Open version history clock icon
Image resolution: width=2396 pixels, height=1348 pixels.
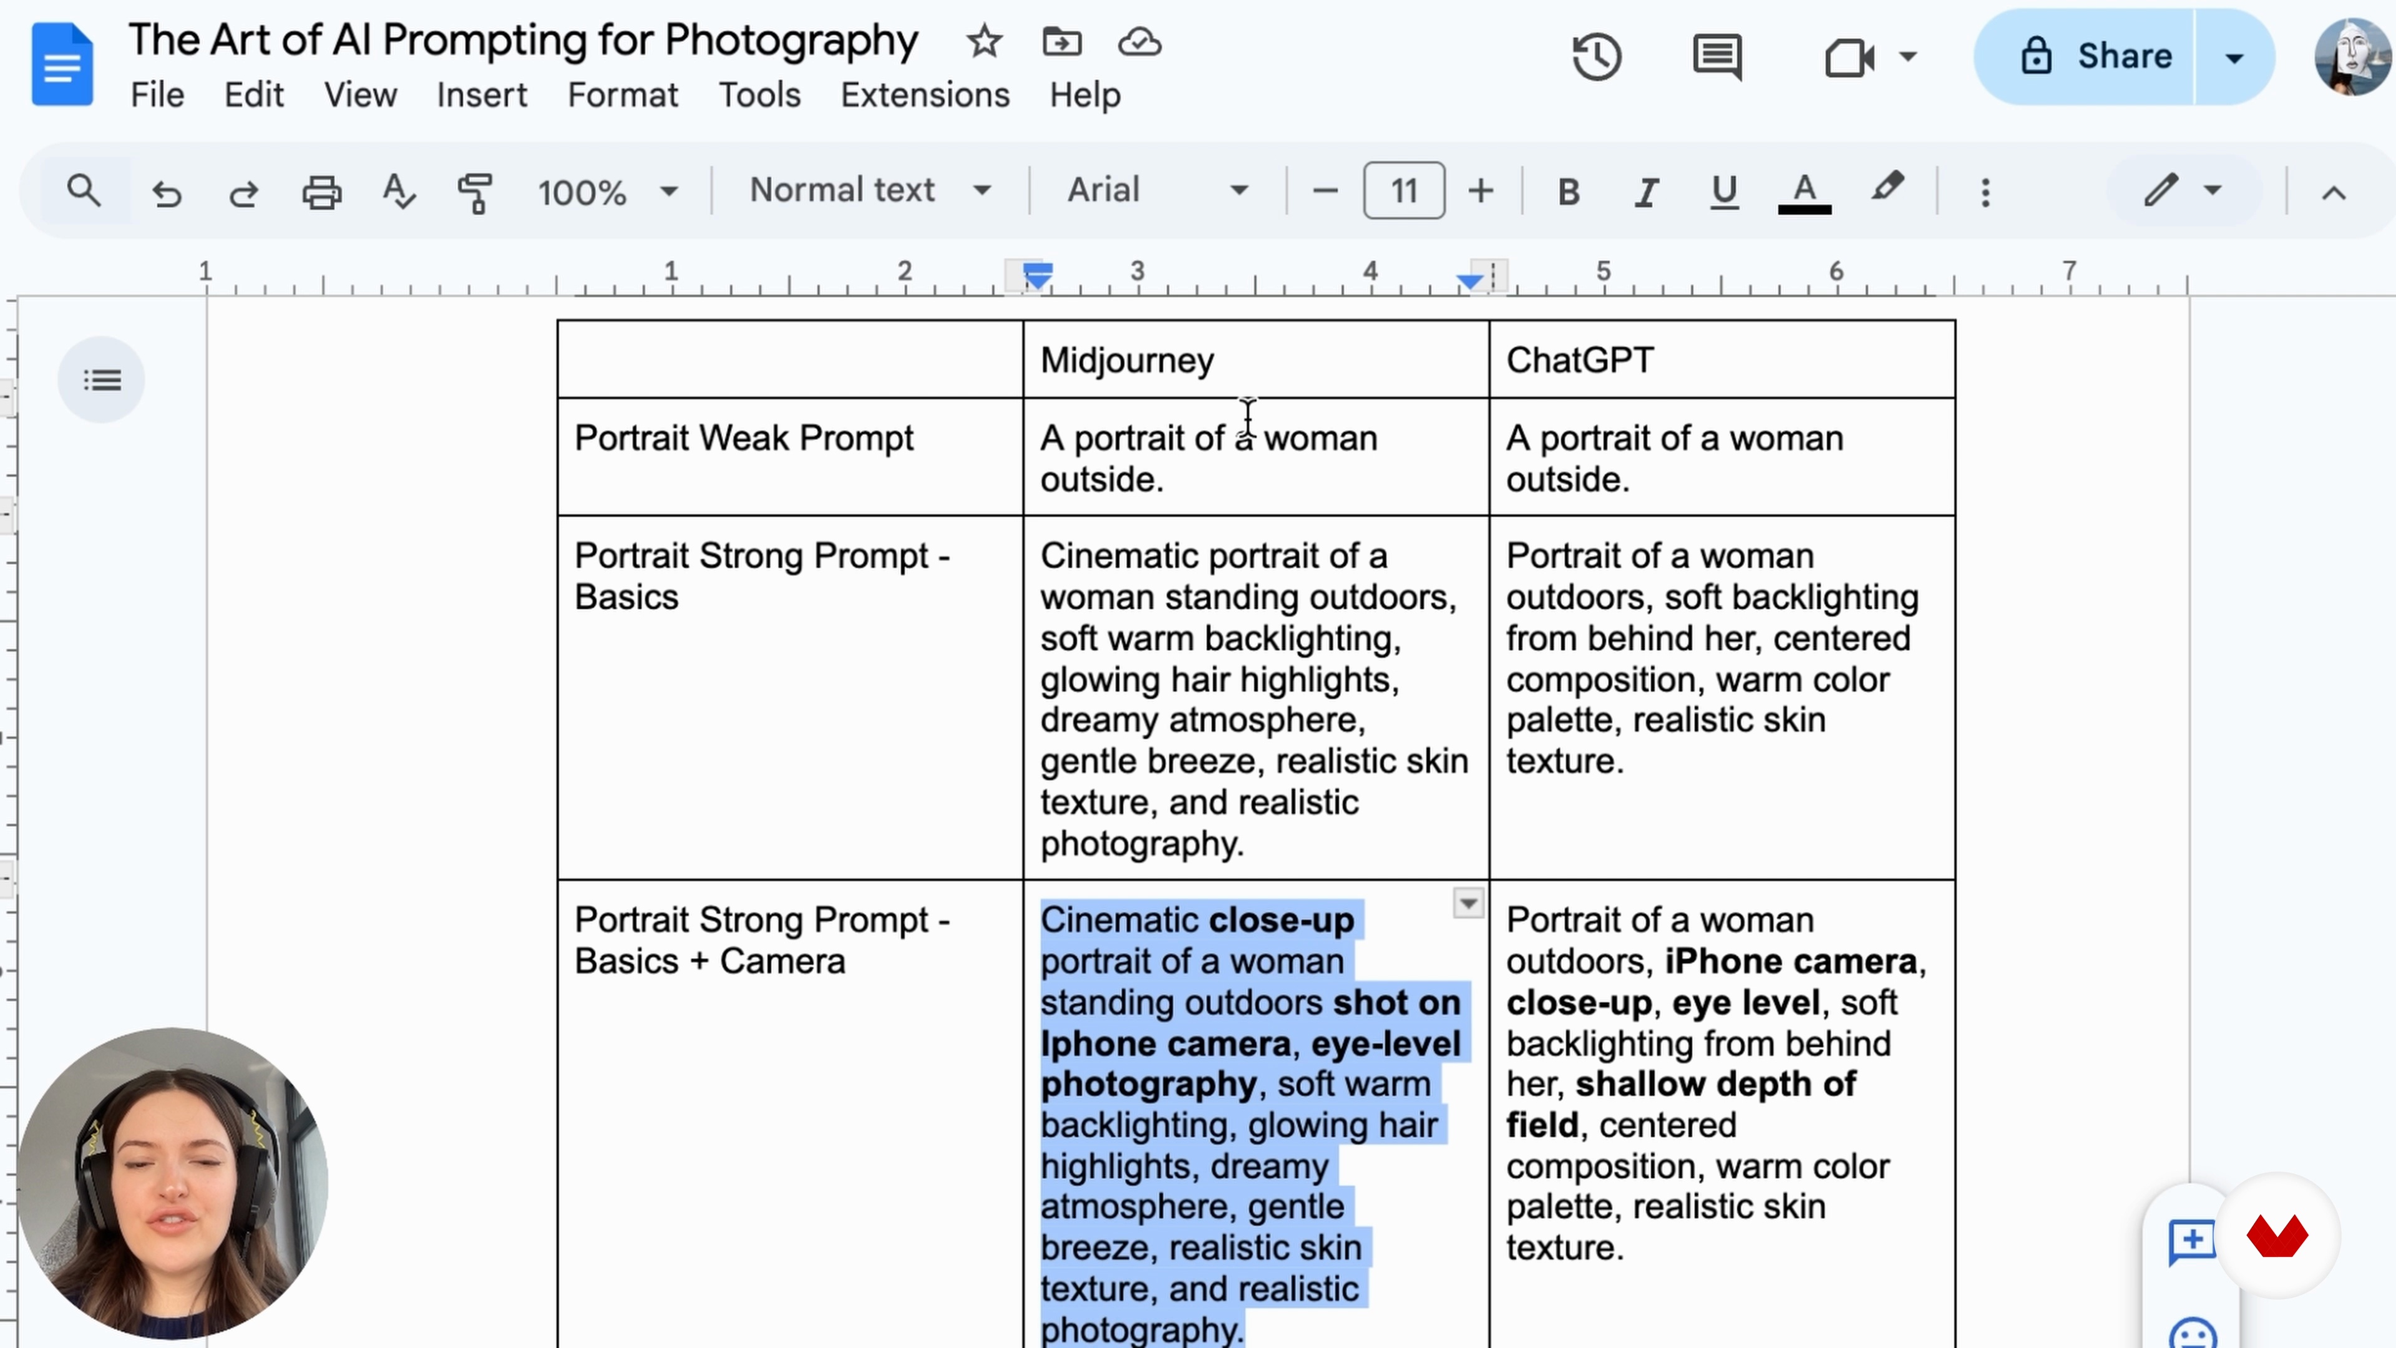click(x=1596, y=57)
